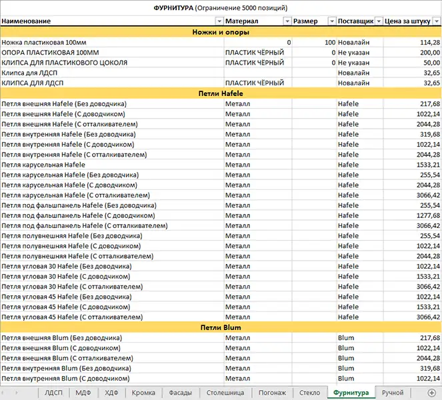The image size is (442, 400).
Task: Open the Ручной sheet tab
Action: (x=393, y=393)
